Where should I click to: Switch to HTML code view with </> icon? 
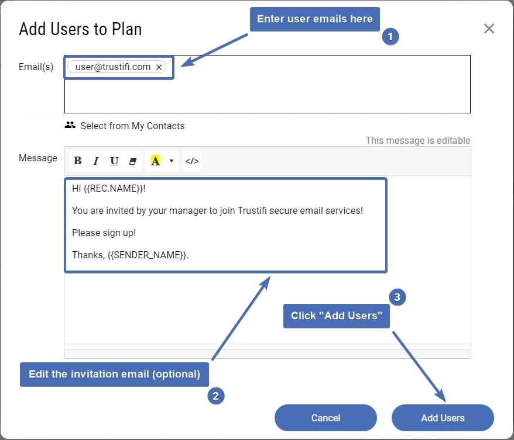(191, 161)
